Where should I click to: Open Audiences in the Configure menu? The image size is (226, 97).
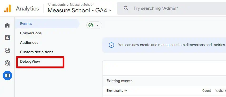click(29, 43)
